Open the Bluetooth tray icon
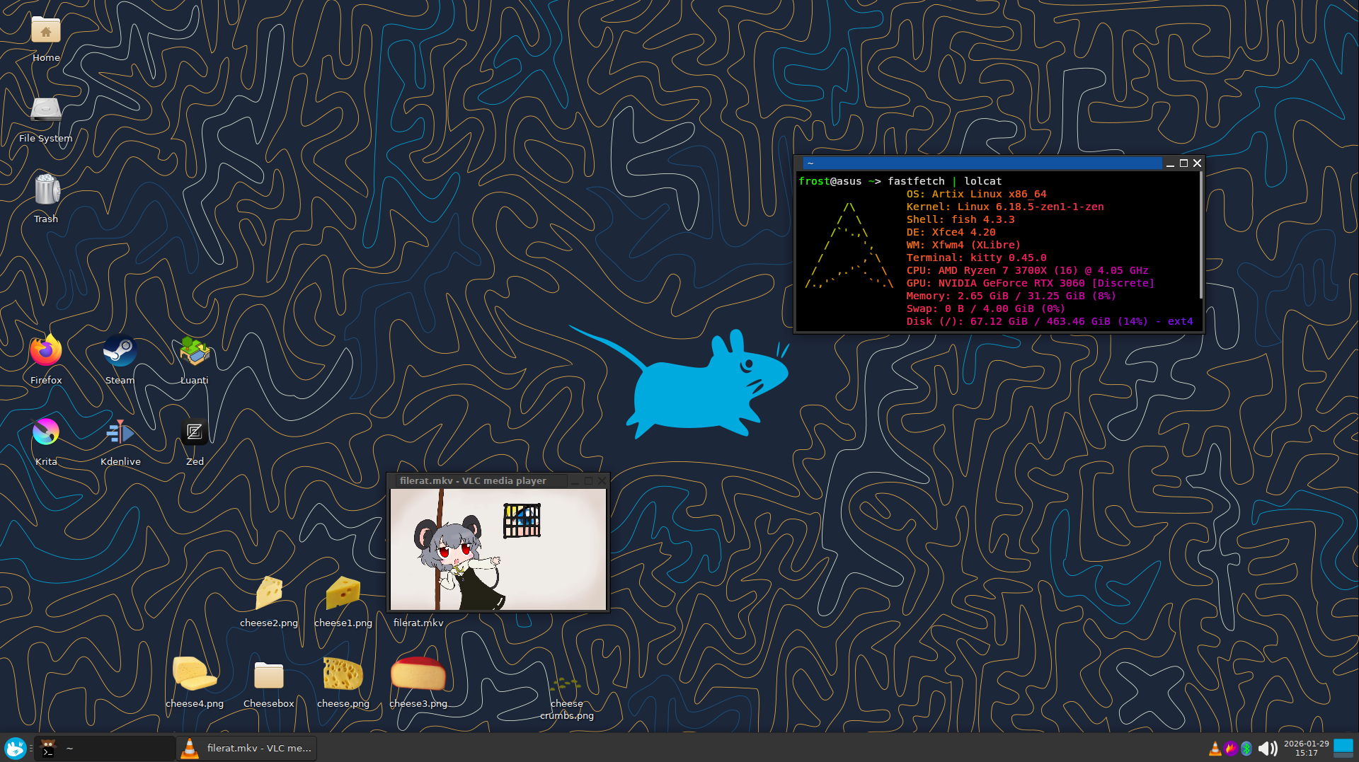The width and height of the screenshot is (1359, 762). [1246, 749]
